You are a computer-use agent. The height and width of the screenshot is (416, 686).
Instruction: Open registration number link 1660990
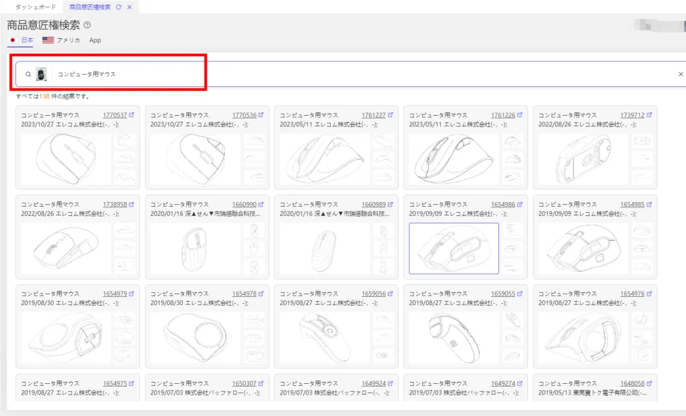(245, 204)
